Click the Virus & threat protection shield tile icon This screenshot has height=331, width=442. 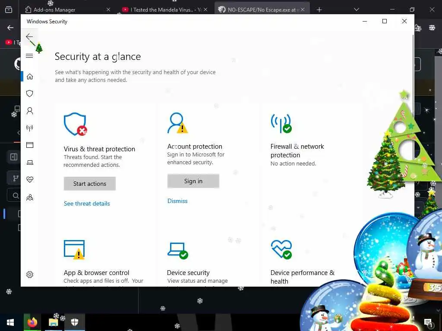point(75,124)
